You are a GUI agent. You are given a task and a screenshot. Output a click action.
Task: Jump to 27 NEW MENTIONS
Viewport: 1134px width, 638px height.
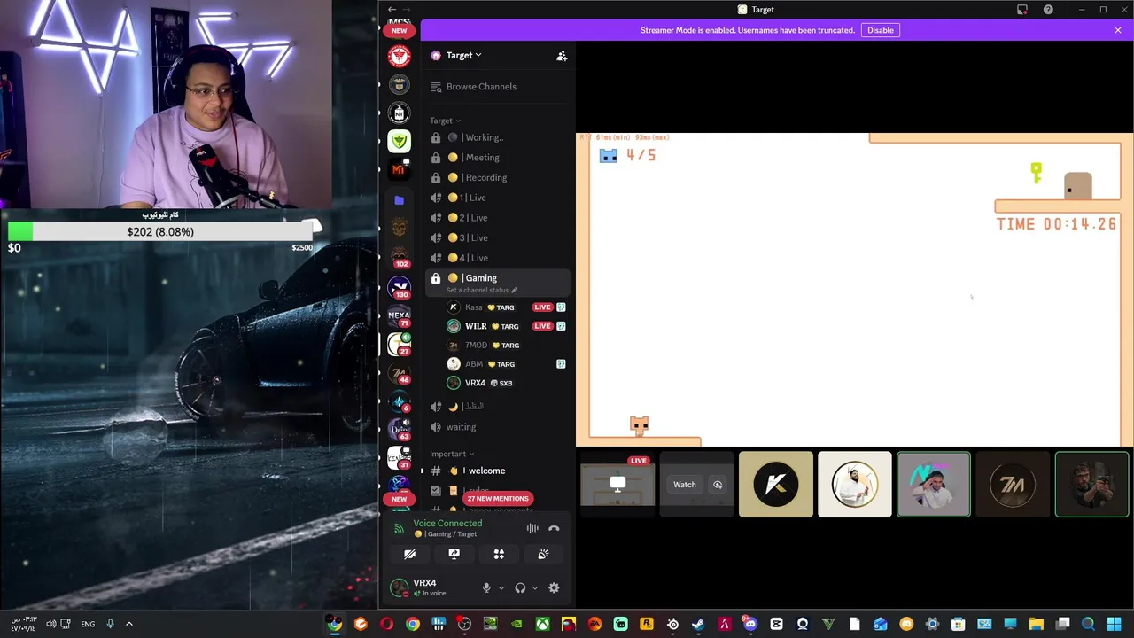[498, 499]
